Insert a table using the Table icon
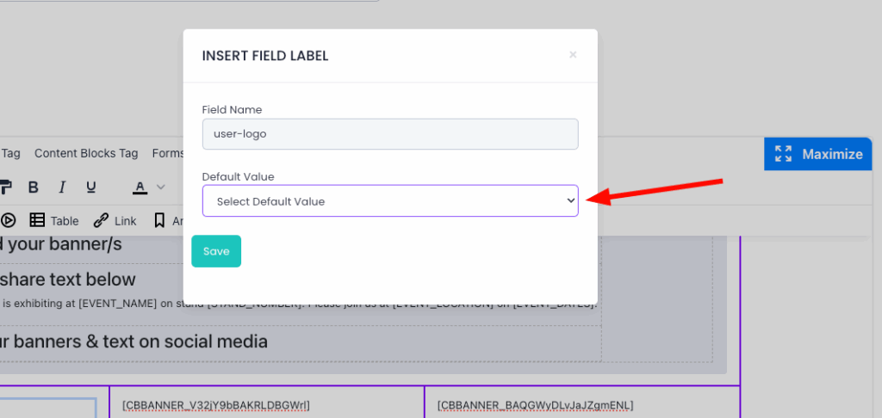 click(54, 220)
